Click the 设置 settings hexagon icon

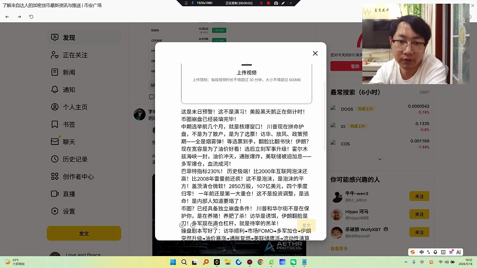[55, 211]
